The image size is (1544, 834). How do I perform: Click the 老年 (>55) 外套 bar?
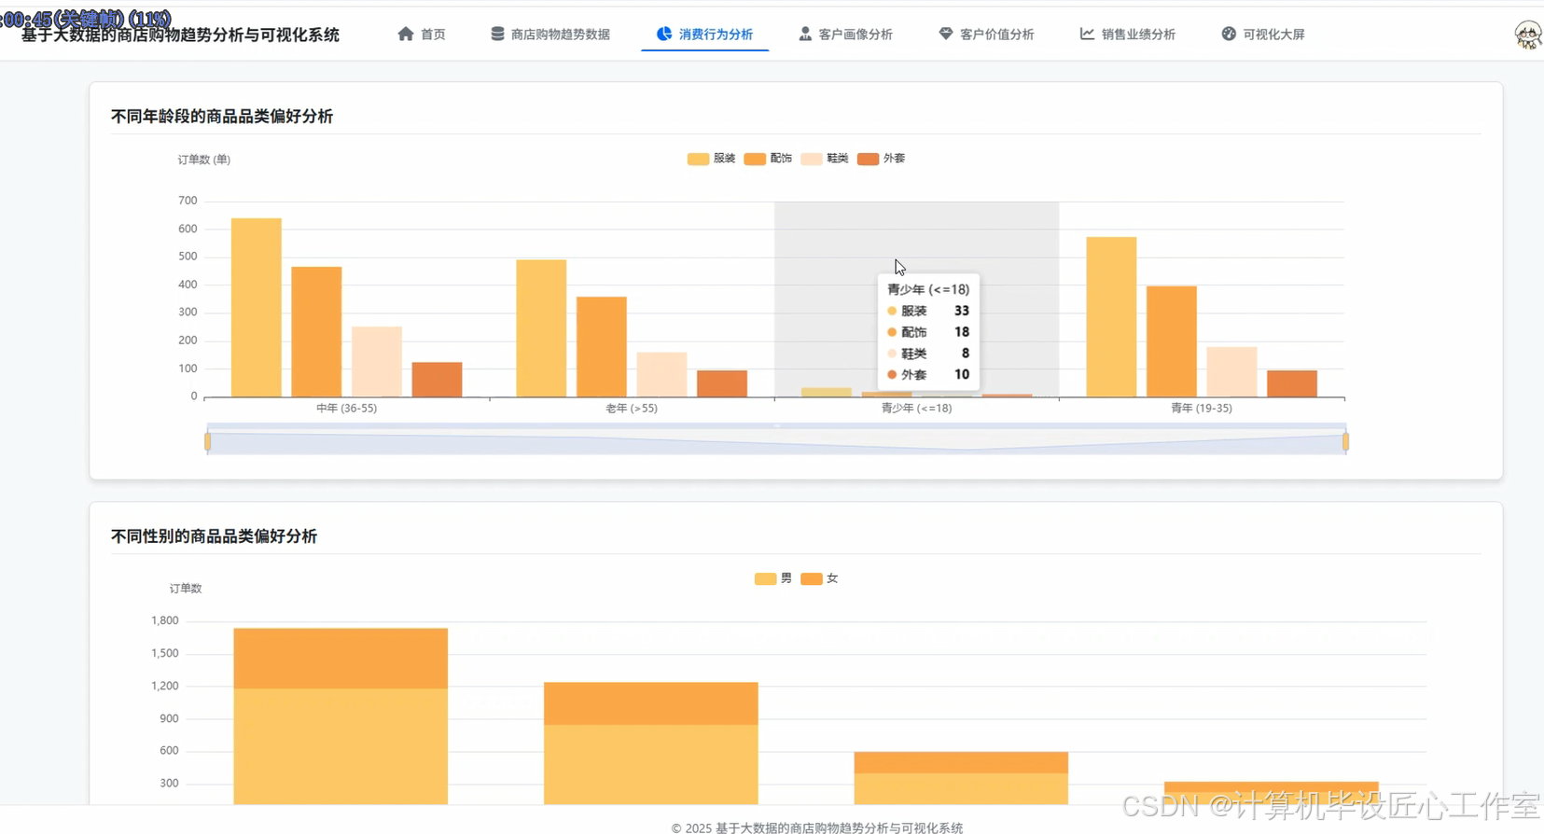coord(722,383)
